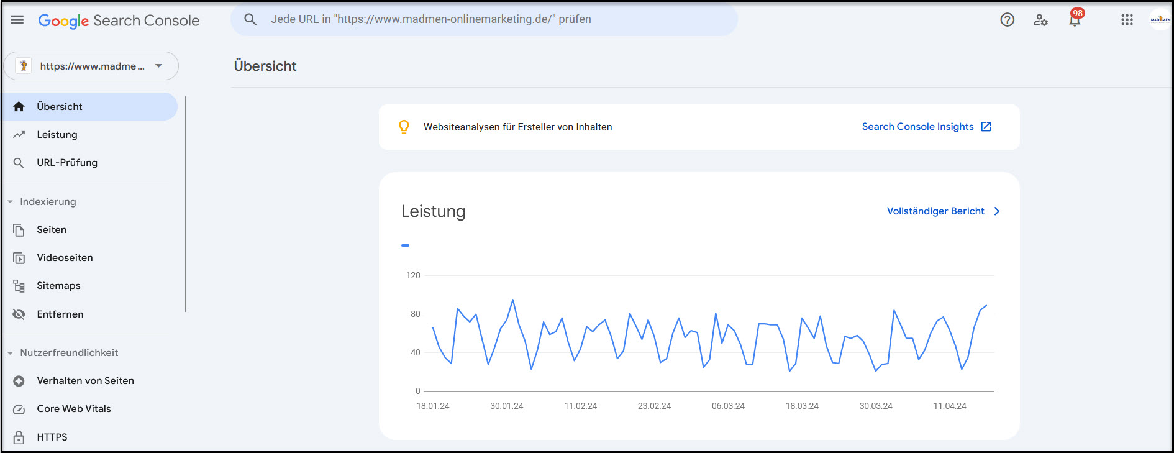1174x453 pixels.
Task: Click the chart date label 30.03.24
Action: click(876, 406)
